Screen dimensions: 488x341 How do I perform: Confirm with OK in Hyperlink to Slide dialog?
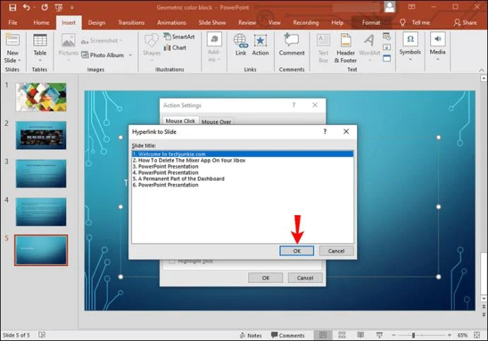pyautogui.click(x=296, y=250)
